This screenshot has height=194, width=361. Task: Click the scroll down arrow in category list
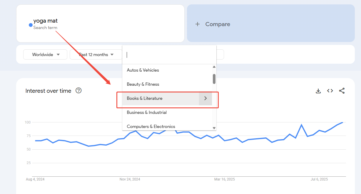[x=214, y=128]
